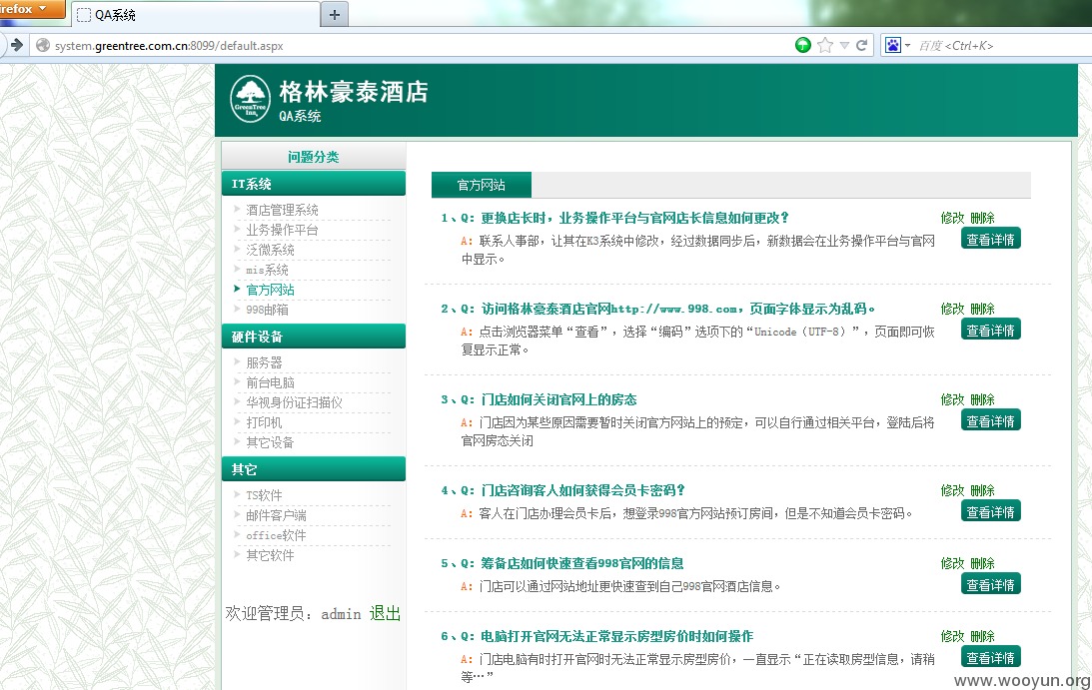This screenshot has width=1092, height=690.
Task: Click 修改 for question 4
Action: click(x=953, y=490)
